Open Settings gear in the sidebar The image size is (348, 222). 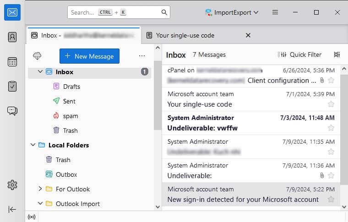pyautogui.click(x=12, y=185)
